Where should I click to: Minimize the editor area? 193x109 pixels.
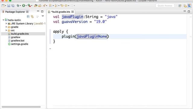(x=185, y=11)
